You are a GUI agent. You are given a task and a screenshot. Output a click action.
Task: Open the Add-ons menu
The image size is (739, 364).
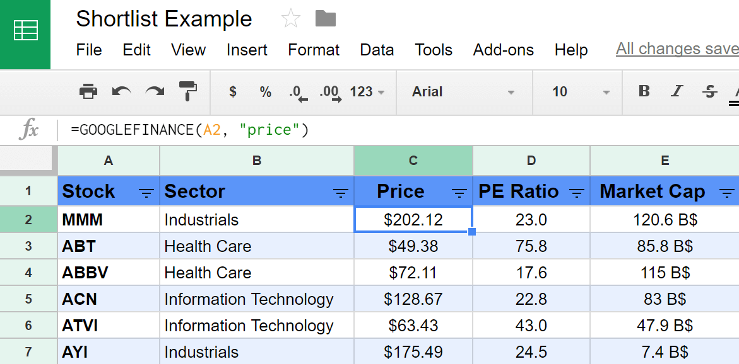pos(504,50)
